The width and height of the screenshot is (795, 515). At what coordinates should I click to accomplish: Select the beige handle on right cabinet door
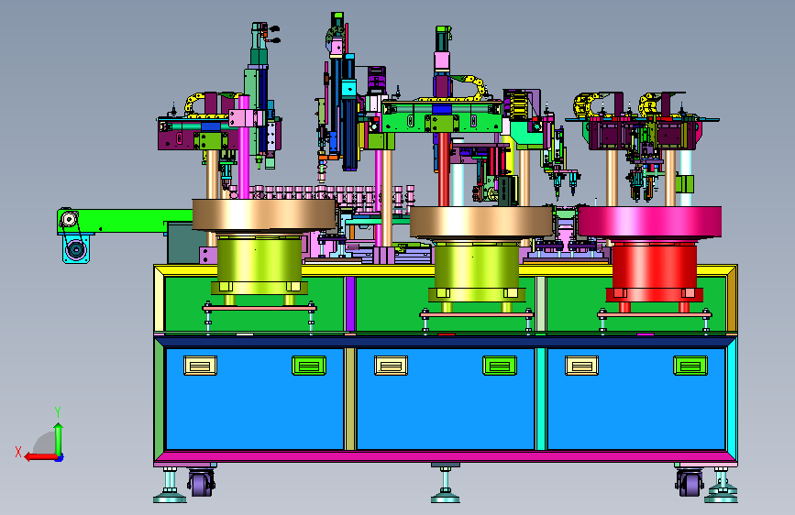tap(581, 366)
